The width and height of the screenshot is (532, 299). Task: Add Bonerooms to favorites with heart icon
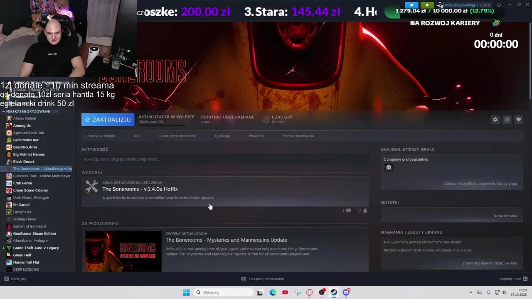519,120
